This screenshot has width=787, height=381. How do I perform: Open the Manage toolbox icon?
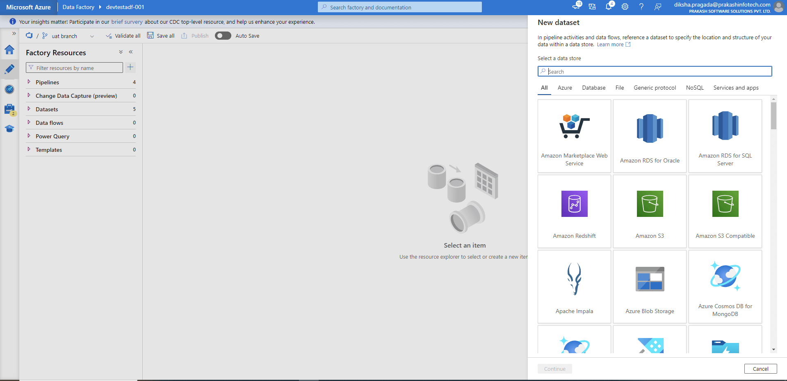pyautogui.click(x=9, y=109)
